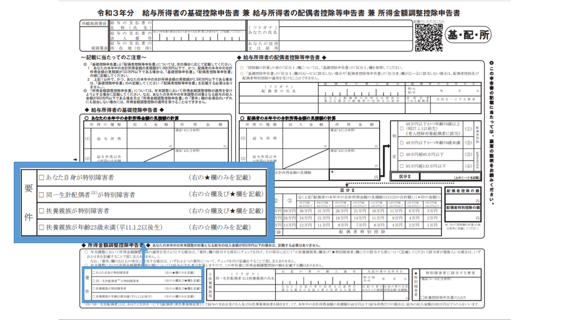Click the 記載に当たってのご注意 heading
Screen dimensions: 569x320
pyautogui.click(x=114, y=58)
